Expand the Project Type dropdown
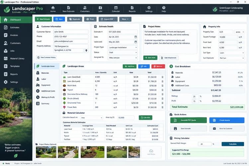The image size is (249, 166). [123, 47]
